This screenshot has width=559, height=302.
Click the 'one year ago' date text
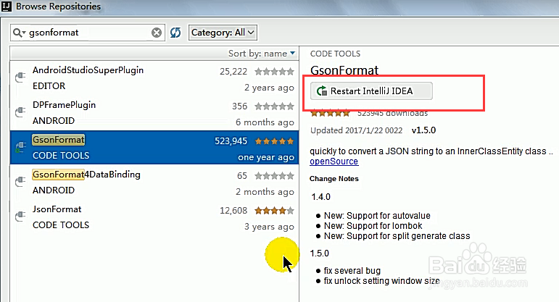(266, 157)
